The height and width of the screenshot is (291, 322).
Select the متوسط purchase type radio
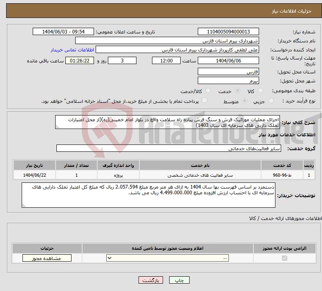pyautogui.click(x=245, y=100)
